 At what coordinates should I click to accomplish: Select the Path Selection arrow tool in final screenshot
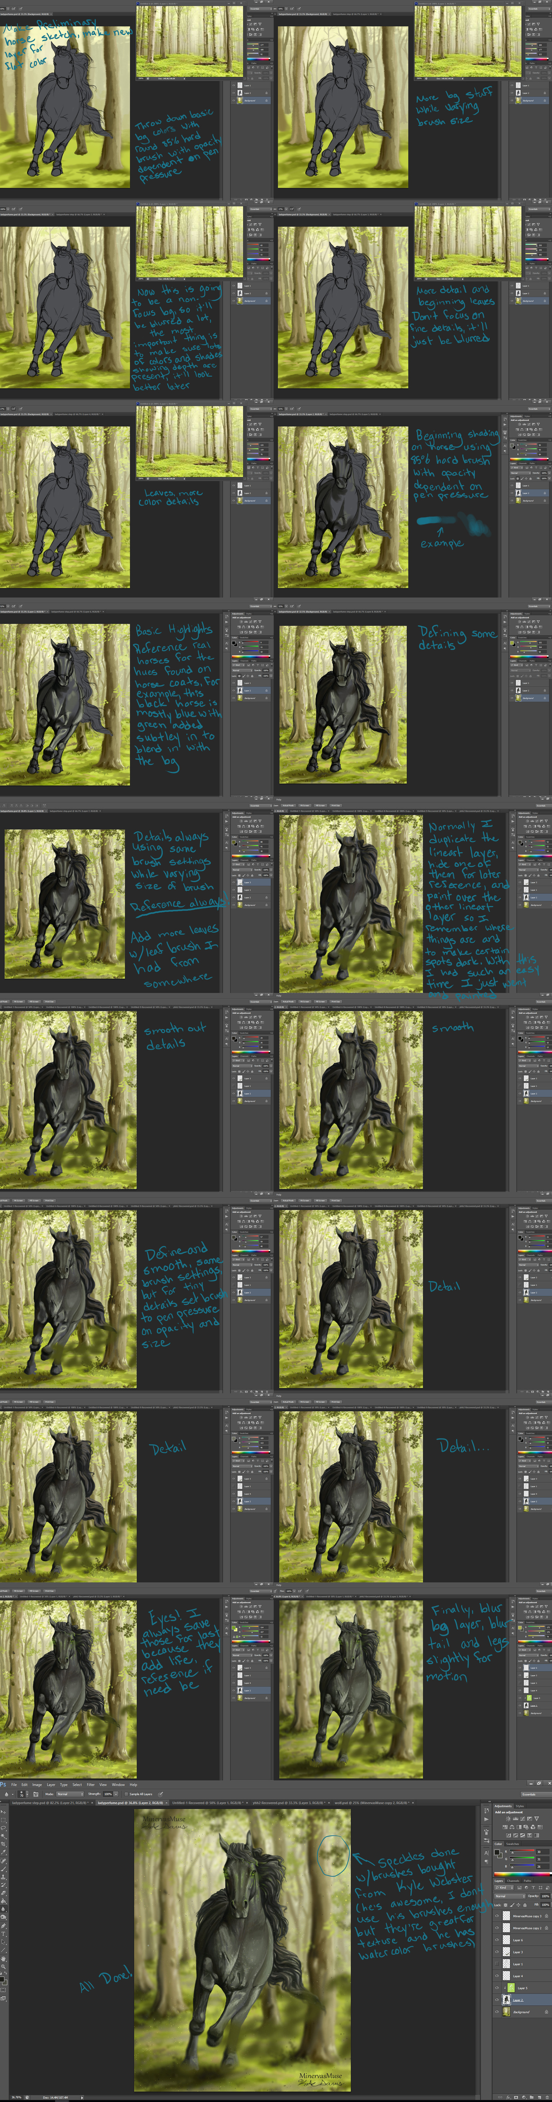point(3,1942)
